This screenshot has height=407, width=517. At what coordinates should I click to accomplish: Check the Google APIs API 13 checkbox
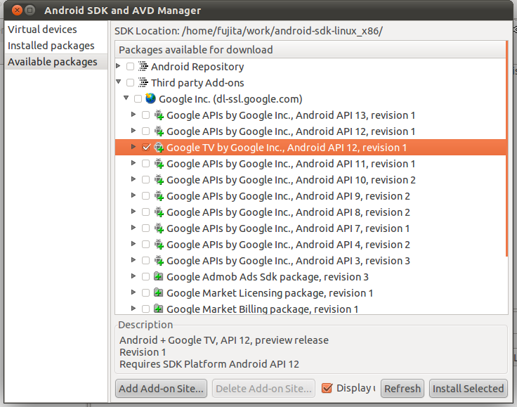[145, 115]
